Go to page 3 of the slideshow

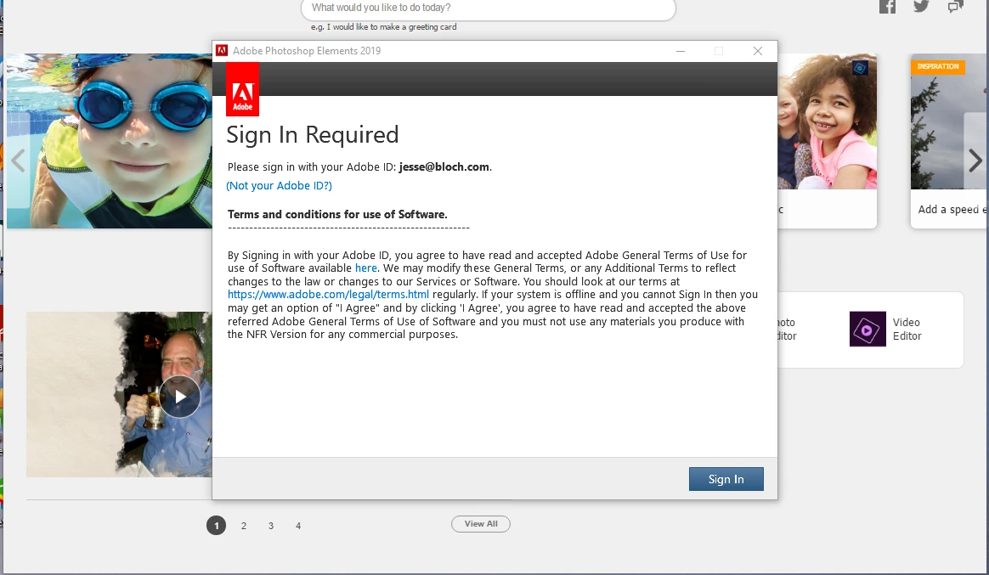(x=270, y=526)
